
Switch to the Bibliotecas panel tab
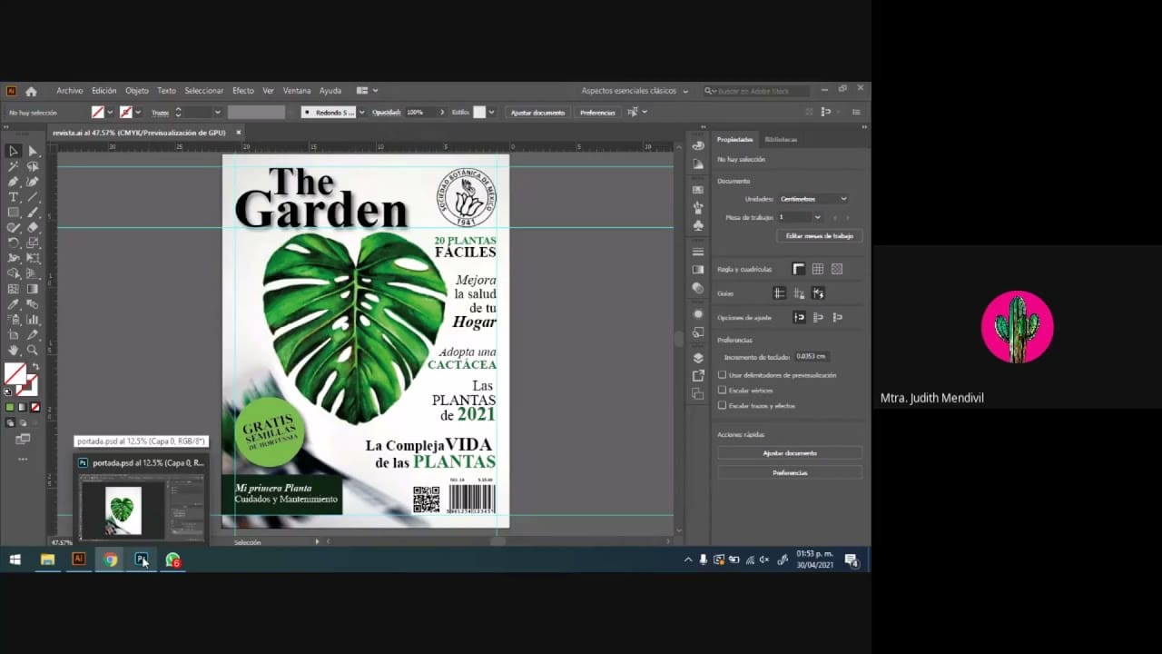tap(781, 139)
